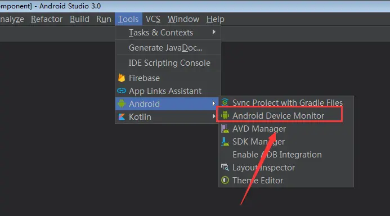Image resolution: width=390 pixels, height=216 pixels.
Task: Open the Analyze menu
Action: [12, 19]
